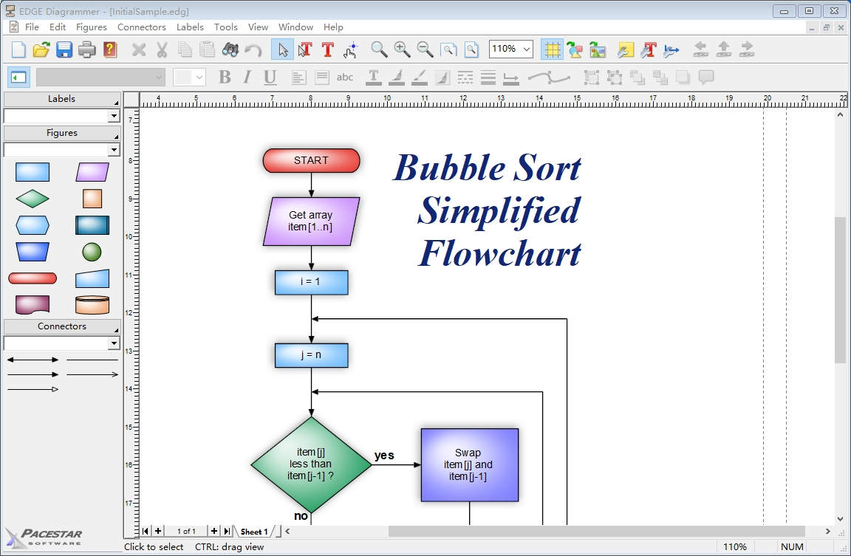Image resolution: width=851 pixels, height=556 pixels.
Task: Go to the last sheet button
Action: [228, 532]
